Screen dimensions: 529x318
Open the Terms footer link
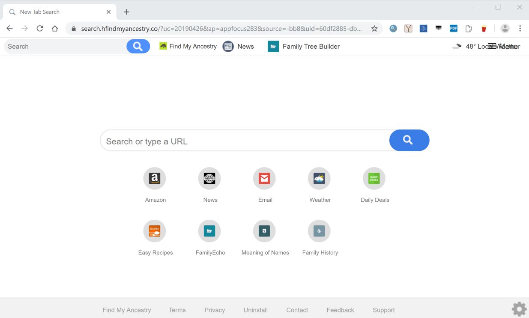[x=177, y=310]
